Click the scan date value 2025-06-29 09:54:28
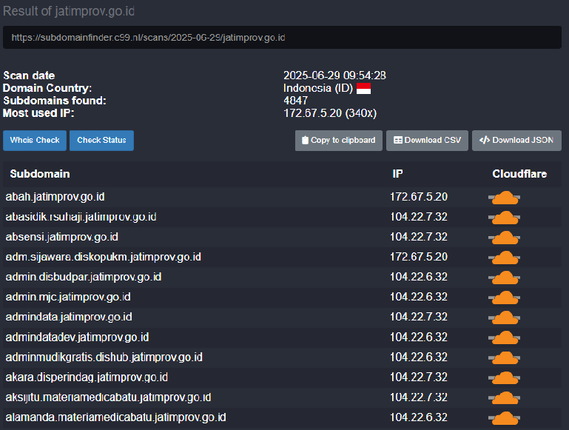Screen dimensions: 569x430 tap(334, 75)
